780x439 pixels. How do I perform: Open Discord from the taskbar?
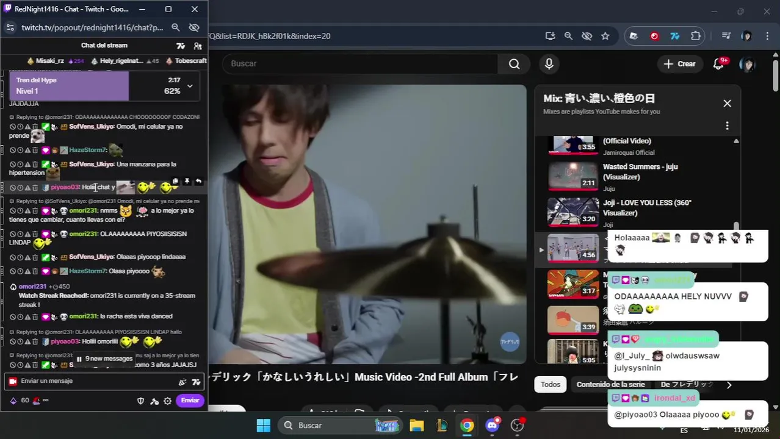click(x=493, y=425)
